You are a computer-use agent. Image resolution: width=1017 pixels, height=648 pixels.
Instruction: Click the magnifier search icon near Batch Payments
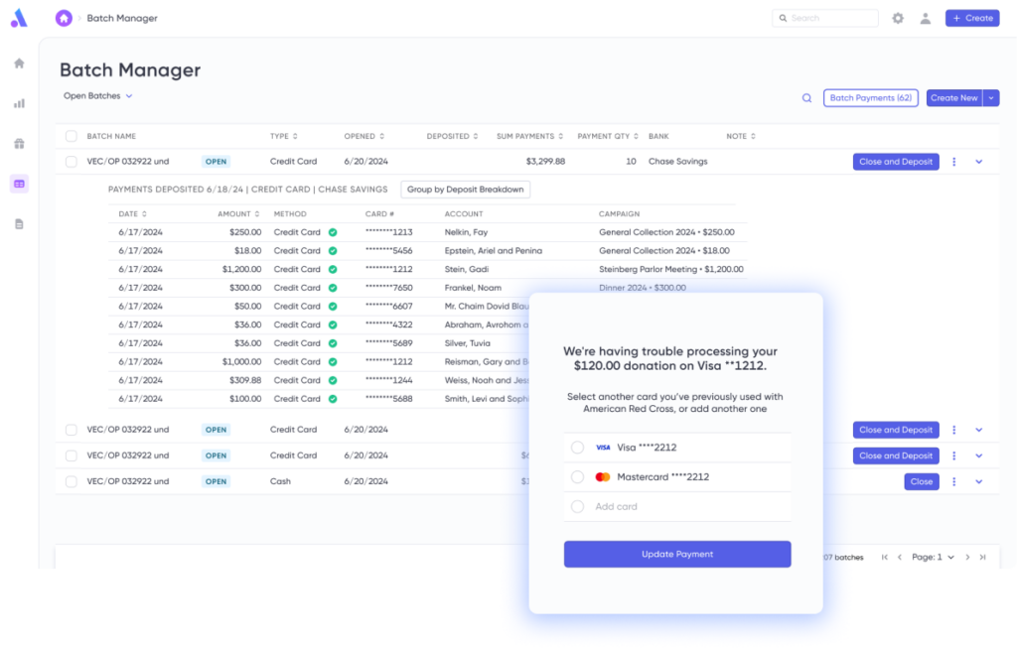[807, 98]
